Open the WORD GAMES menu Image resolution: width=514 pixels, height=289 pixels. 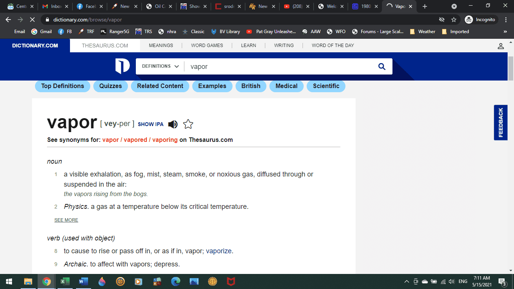[x=207, y=46]
